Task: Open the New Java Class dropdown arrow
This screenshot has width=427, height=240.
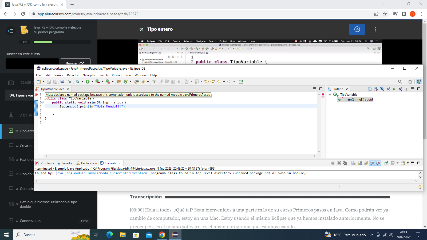Action: point(130,82)
